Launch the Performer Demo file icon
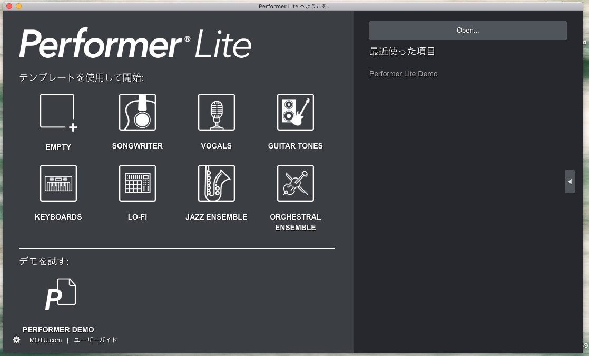The image size is (589, 356). [61, 294]
